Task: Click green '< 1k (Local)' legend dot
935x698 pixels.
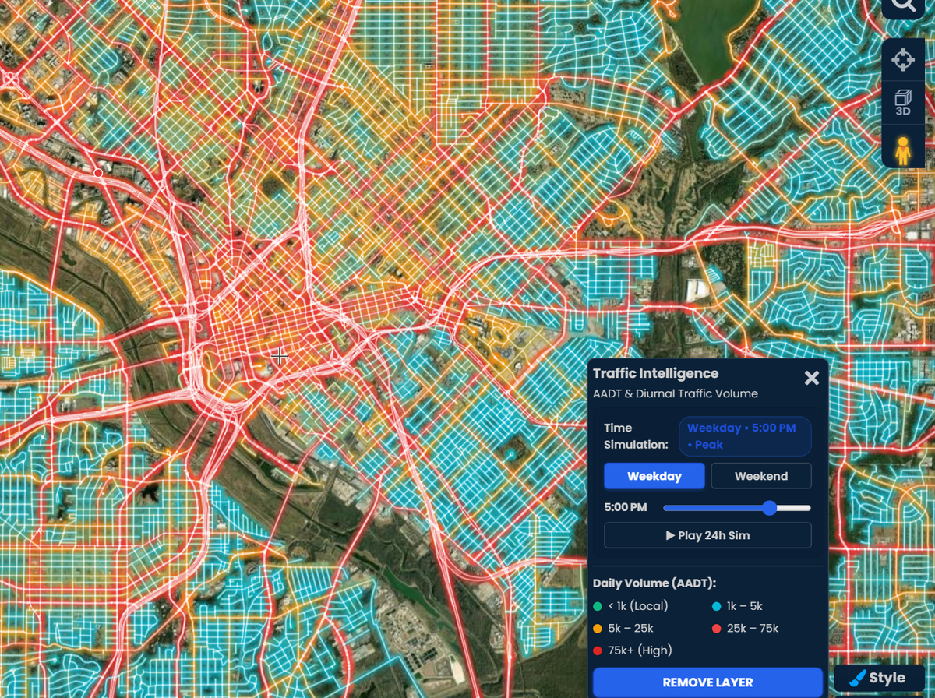Action: click(598, 606)
